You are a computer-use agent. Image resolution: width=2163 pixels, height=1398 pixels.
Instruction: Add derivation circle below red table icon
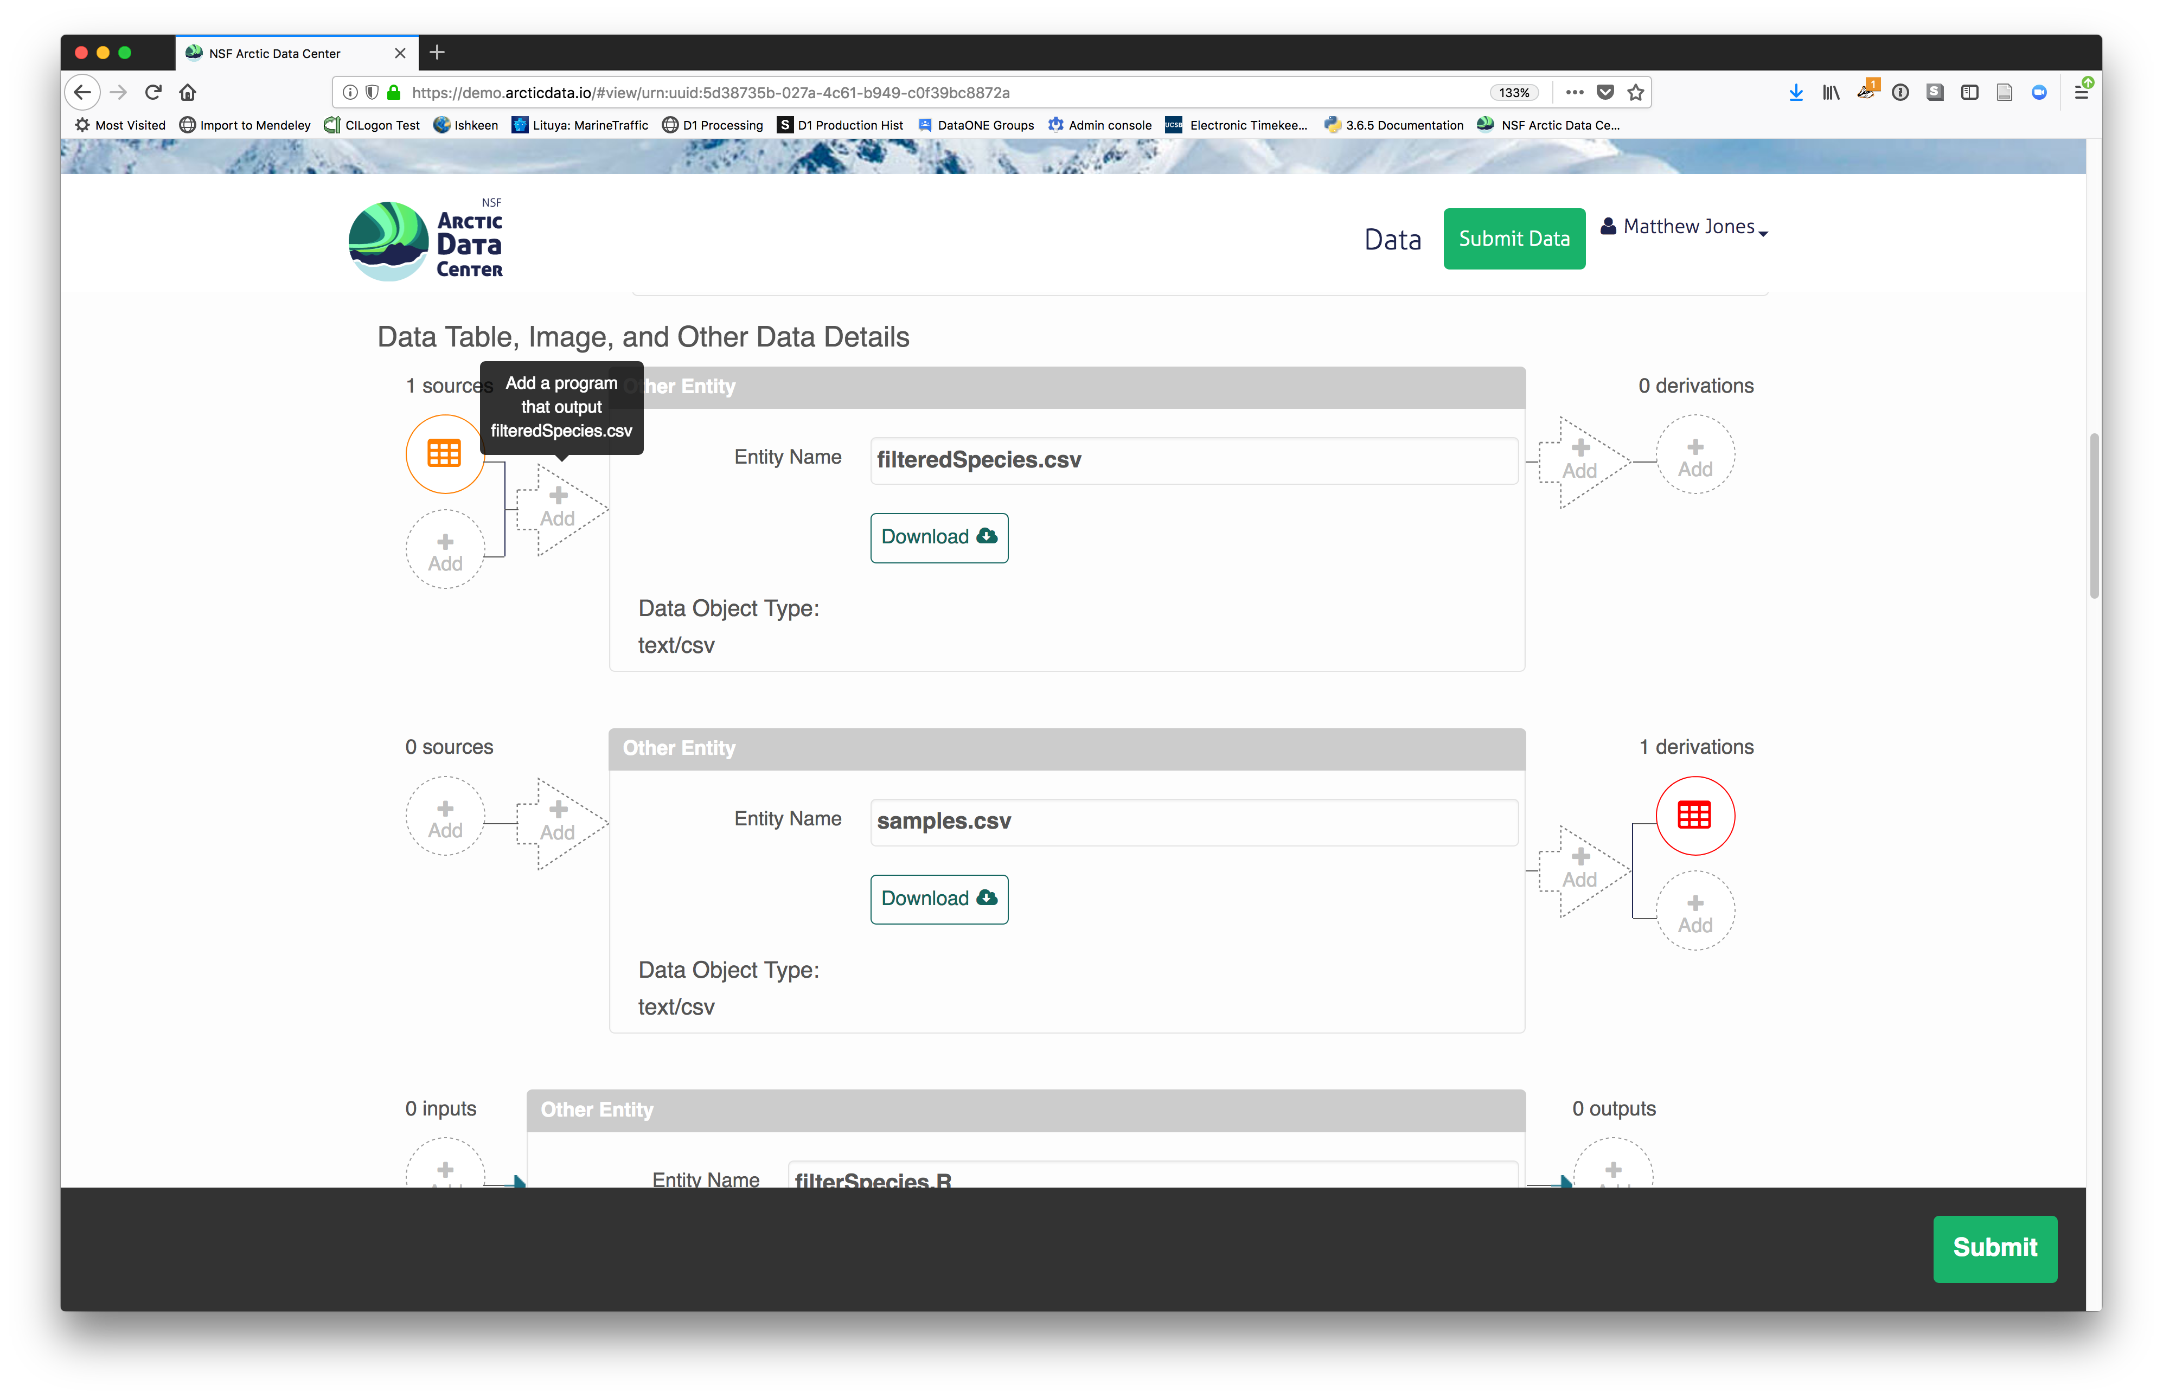(1694, 912)
